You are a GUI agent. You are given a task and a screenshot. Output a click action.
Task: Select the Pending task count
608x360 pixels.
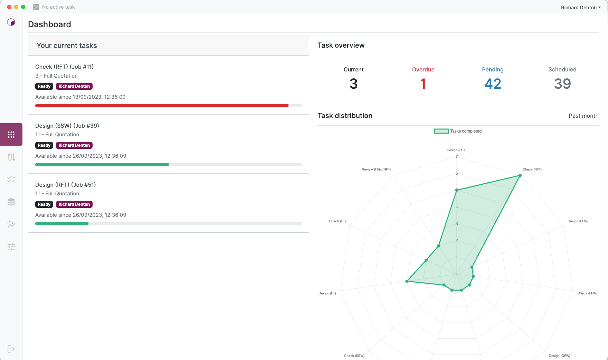(493, 84)
